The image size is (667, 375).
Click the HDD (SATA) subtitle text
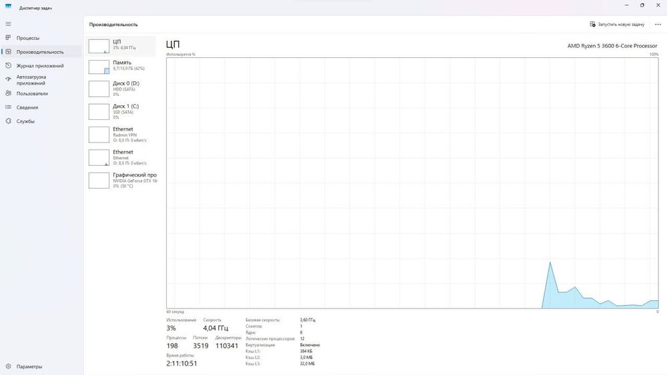click(124, 89)
